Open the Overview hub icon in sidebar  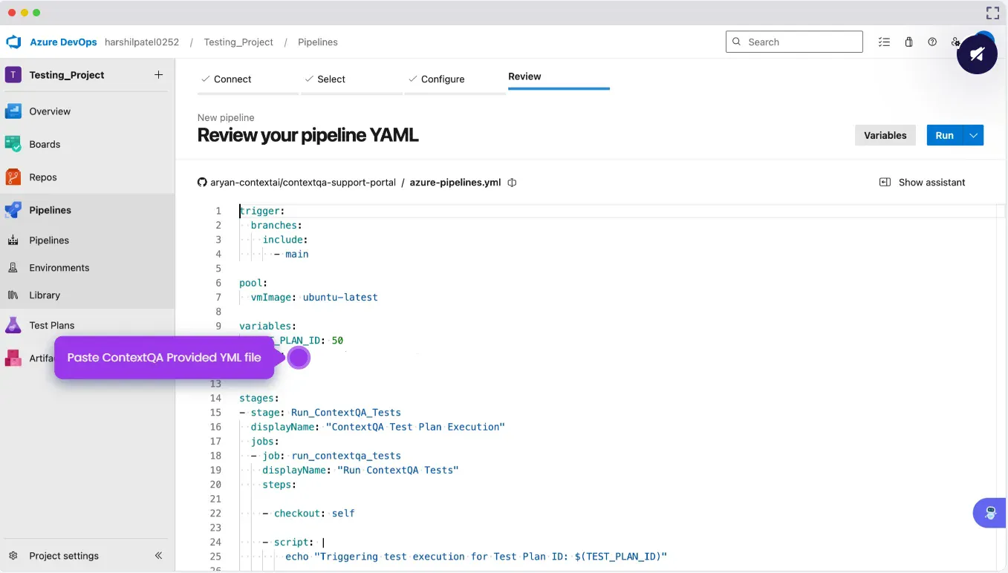(x=13, y=111)
